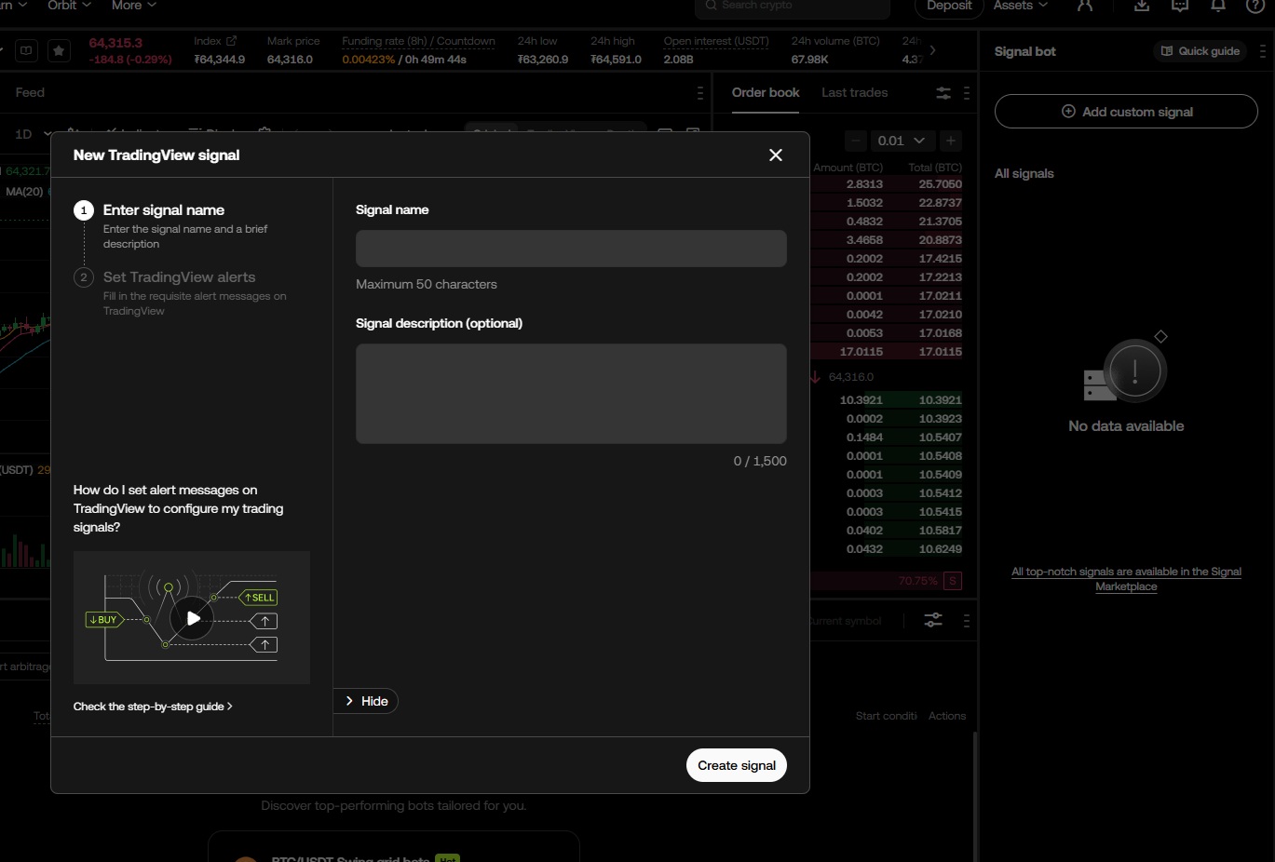
Task: Expand the More menu
Action: [134, 6]
